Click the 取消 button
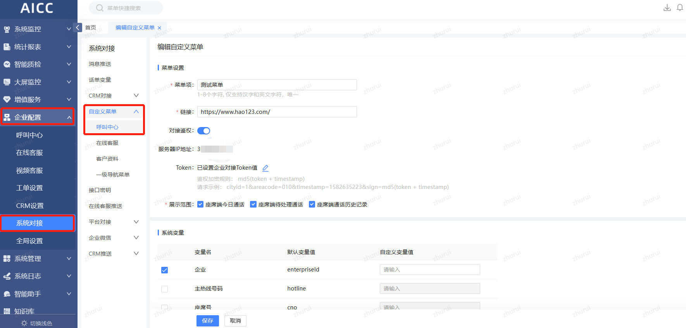686x328 pixels. [x=235, y=321]
